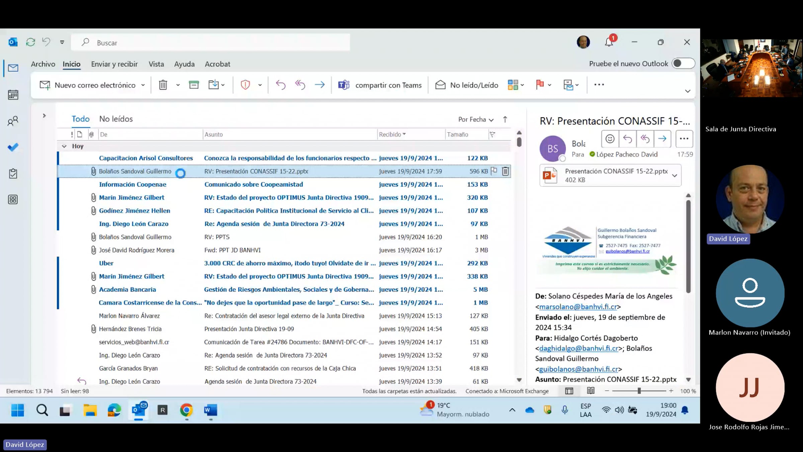Image resolution: width=803 pixels, height=452 pixels.
Task: Open the More Apps grid icon
Action: click(13, 200)
